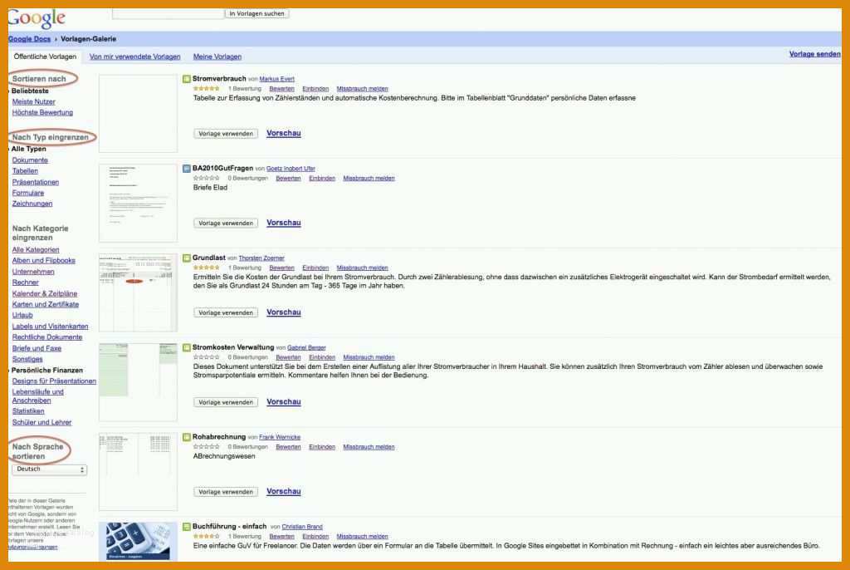The height and width of the screenshot is (570, 850).
Task: Filter by type Dokumente
Action: point(30,160)
